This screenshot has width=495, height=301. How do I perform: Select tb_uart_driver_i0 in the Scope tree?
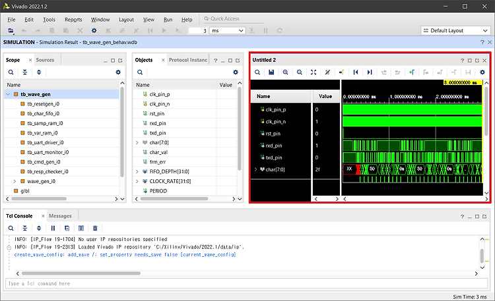point(45,142)
